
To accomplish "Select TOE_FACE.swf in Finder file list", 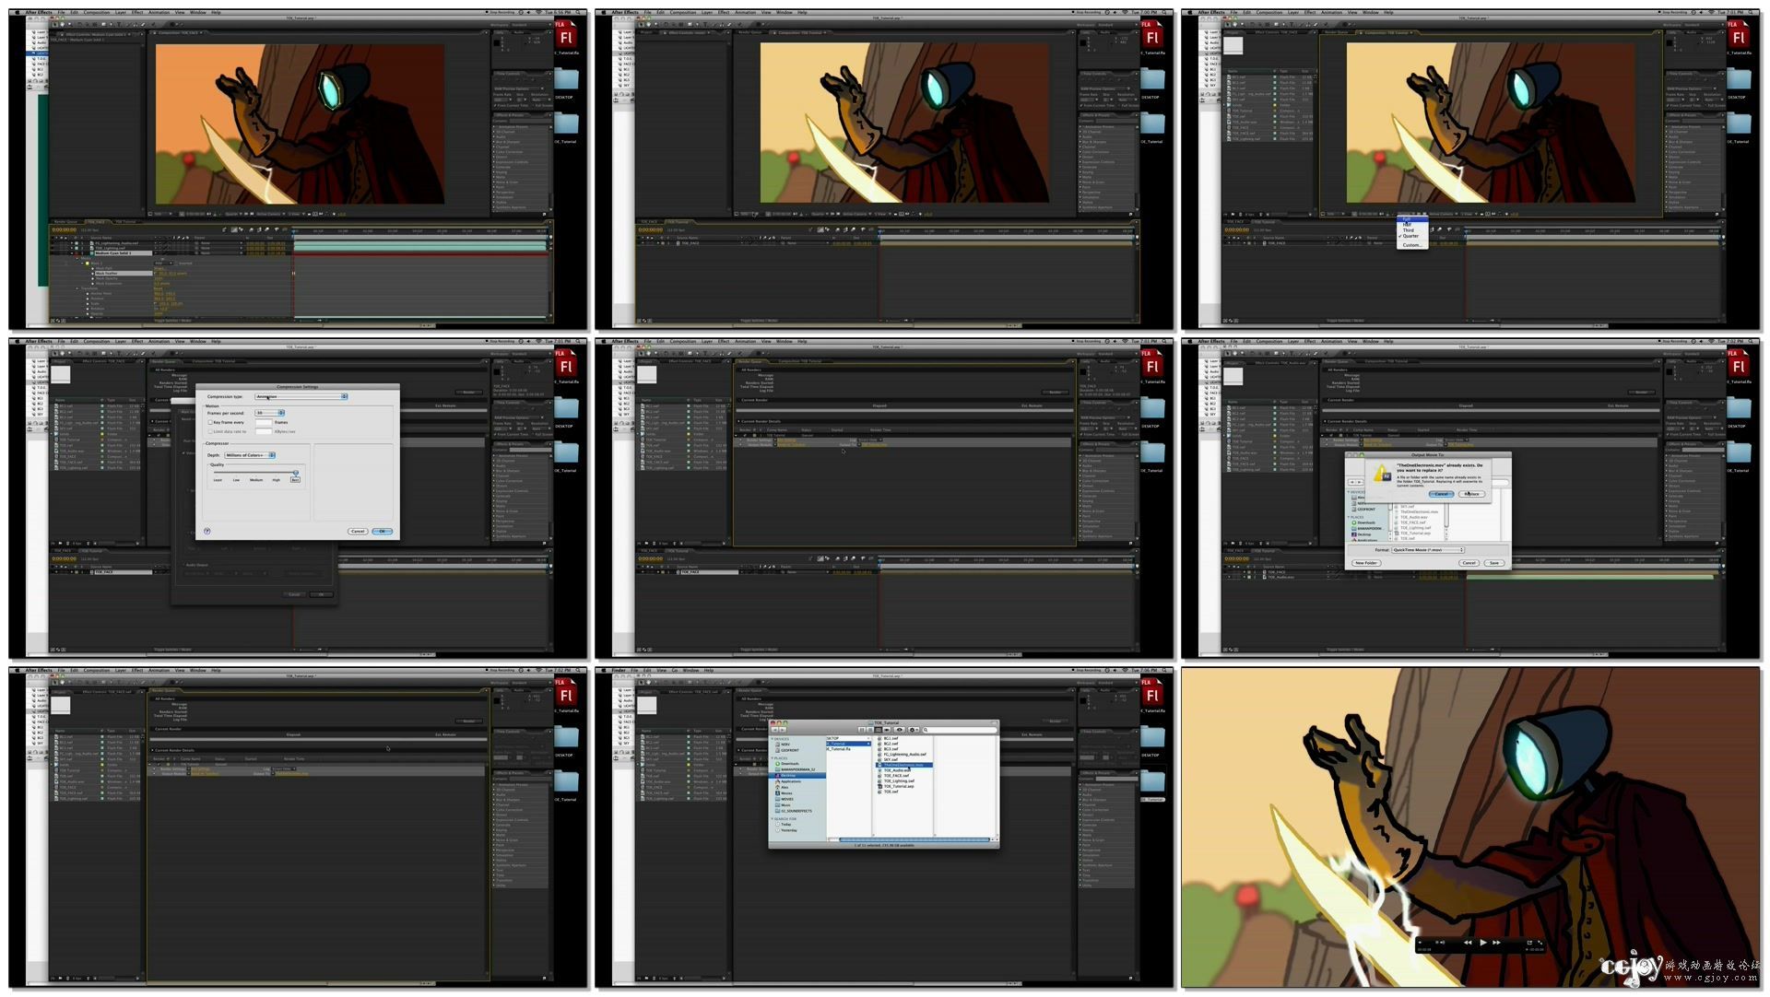I will click(x=895, y=776).
